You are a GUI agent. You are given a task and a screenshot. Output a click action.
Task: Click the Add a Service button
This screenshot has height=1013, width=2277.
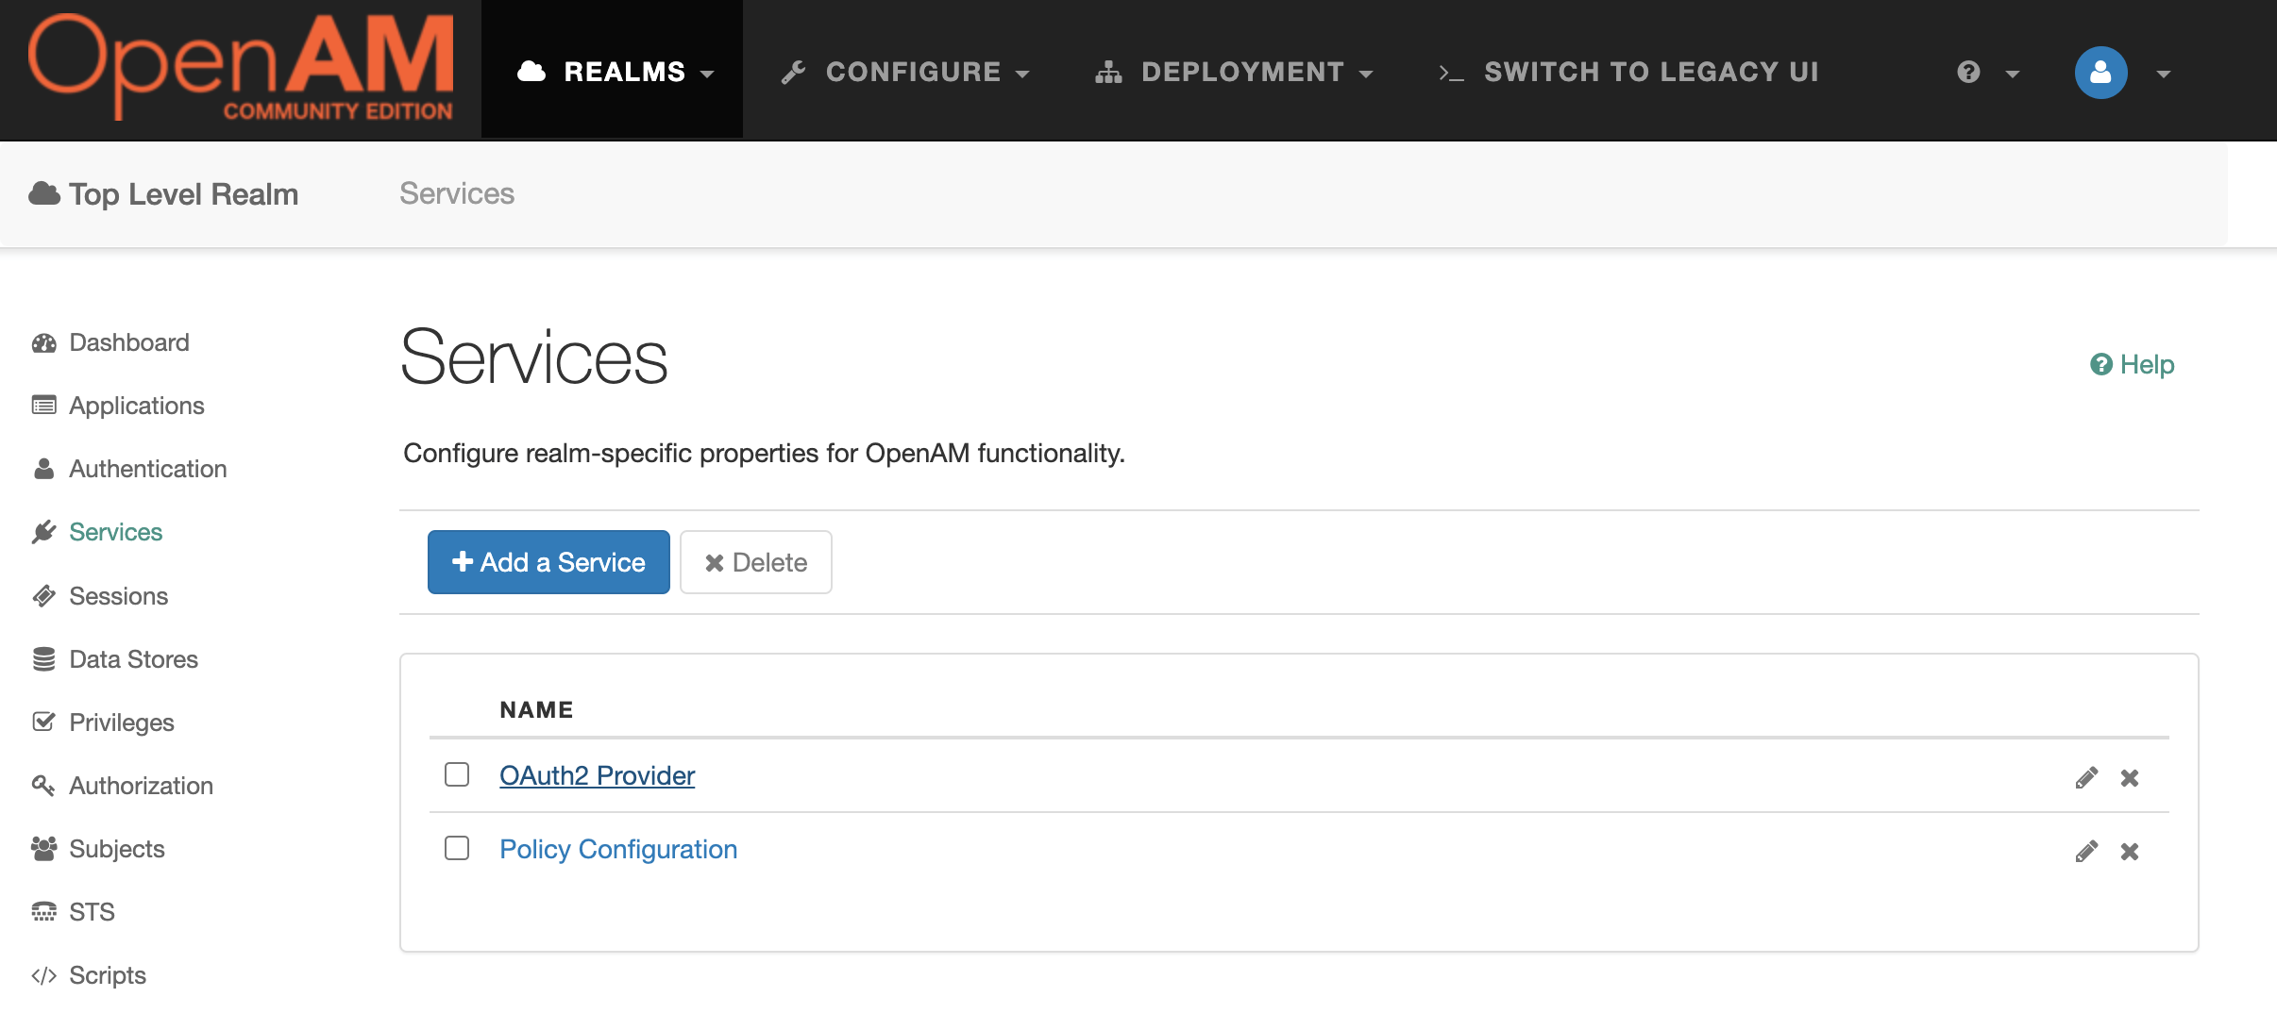pos(548,561)
